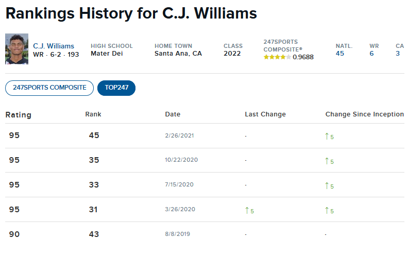Screen dimensions: 408x255
Task: Select the TOP247 rankings tab
Action: pos(116,88)
